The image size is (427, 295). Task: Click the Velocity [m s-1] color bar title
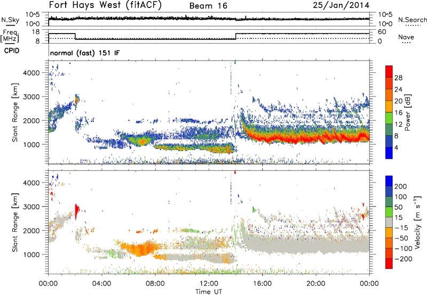(417, 222)
